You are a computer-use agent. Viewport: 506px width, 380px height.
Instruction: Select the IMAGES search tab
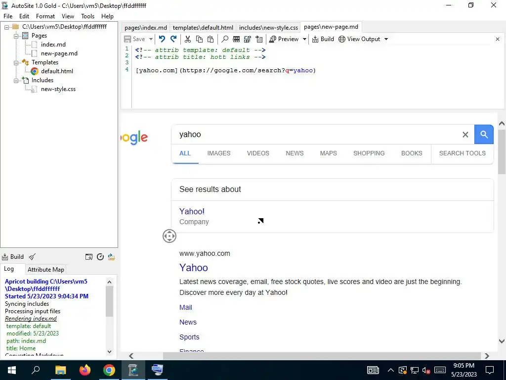click(x=219, y=153)
